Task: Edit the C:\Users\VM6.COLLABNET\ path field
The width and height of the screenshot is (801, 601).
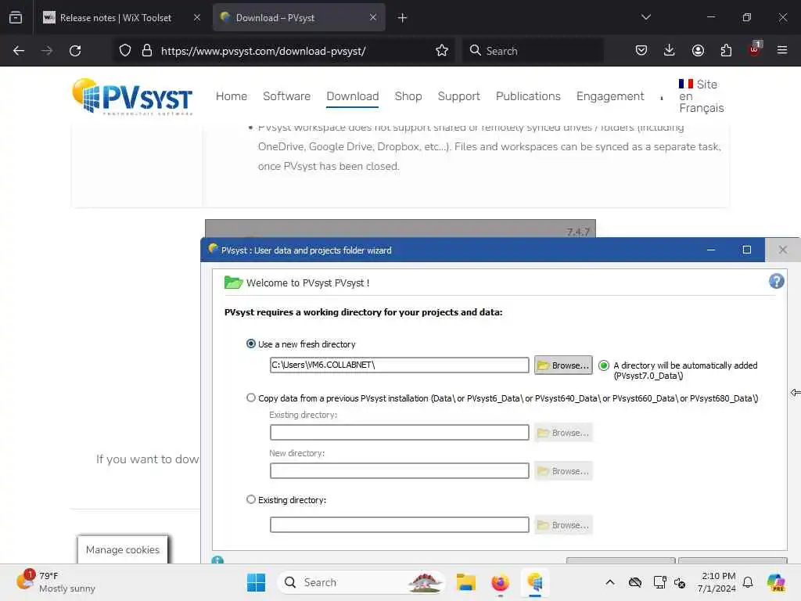Action: click(399, 365)
